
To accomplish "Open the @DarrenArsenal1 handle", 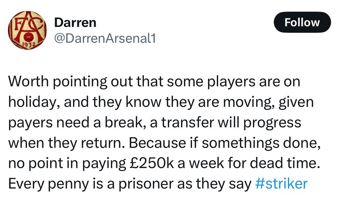I will click(105, 39).
